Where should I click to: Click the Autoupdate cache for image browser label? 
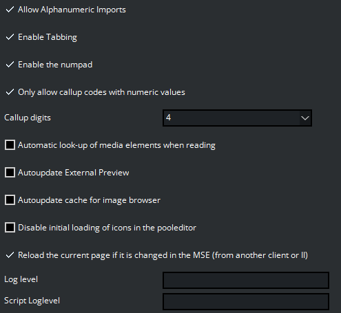(x=89, y=200)
